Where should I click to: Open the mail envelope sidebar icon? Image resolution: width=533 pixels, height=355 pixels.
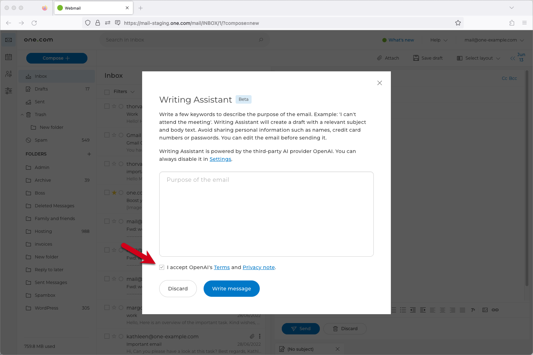pos(9,40)
